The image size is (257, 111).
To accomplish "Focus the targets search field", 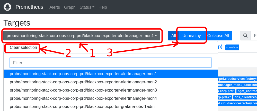I will [x=254, y=36].
